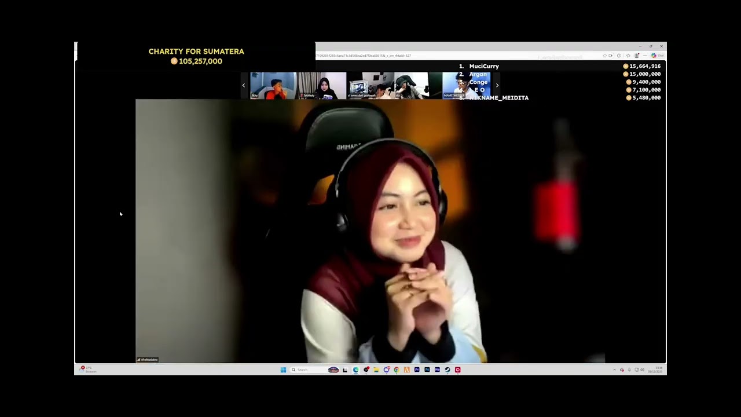Select the hijab woman participant thumbnail

coord(322,86)
